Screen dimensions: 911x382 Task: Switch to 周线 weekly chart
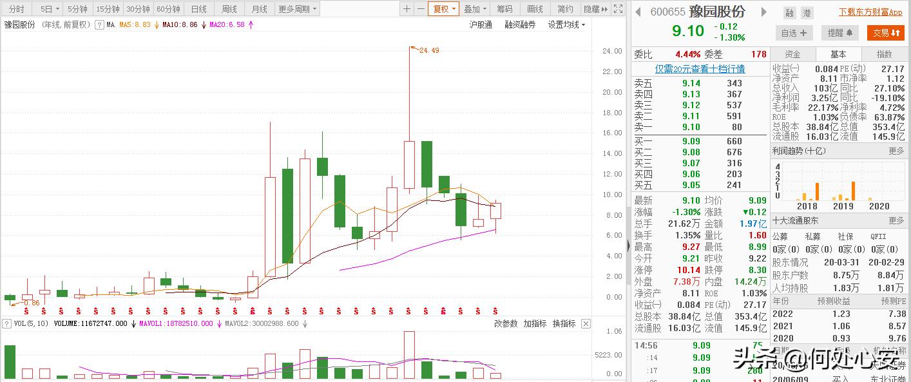pyautogui.click(x=229, y=9)
